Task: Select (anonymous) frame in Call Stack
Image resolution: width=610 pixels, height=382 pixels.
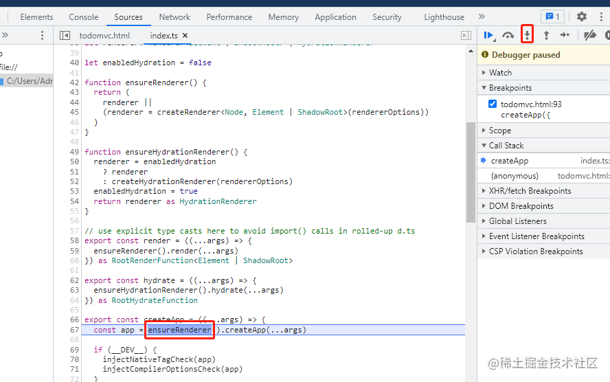Action: click(543, 176)
